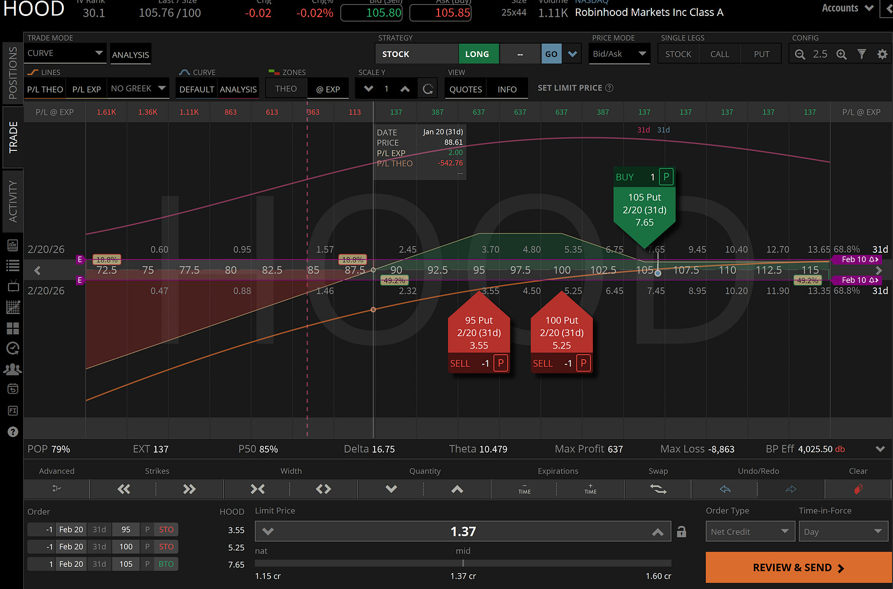This screenshot has width=893, height=589.
Task: Raise limit price with up chevron
Action: [657, 532]
